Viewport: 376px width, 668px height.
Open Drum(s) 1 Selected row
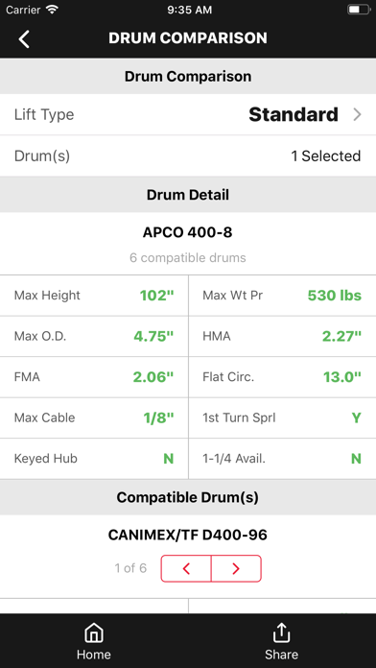tap(188, 155)
